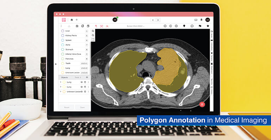Screen dimensions: 271x140
Task: Click the clock circle icon
Action: (171, 26)
